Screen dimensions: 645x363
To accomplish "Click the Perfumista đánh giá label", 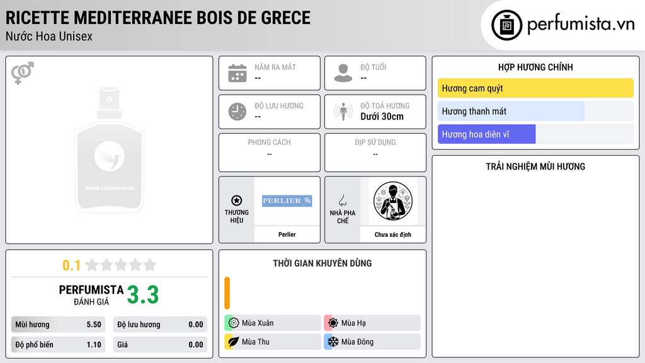I will click(x=91, y=295).
